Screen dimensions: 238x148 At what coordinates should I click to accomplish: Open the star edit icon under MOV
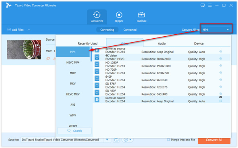pyautogui.click(x=48, y=58)
